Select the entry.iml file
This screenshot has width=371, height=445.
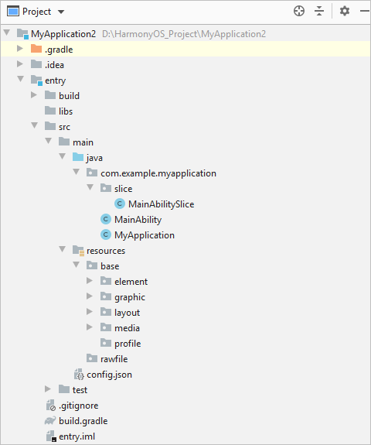(77, 436)
